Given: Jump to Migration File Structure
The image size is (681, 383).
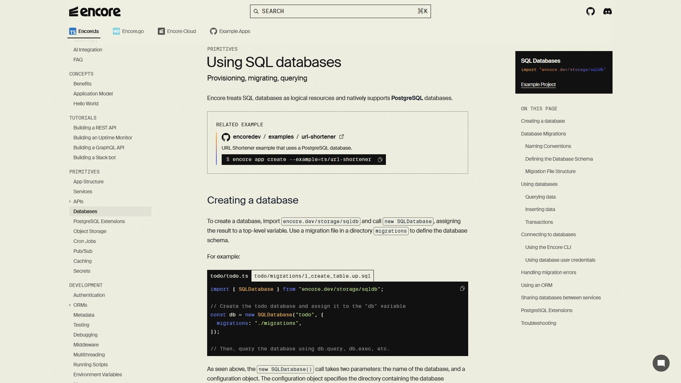Looking at the screenshot, I should pos(550,171).
